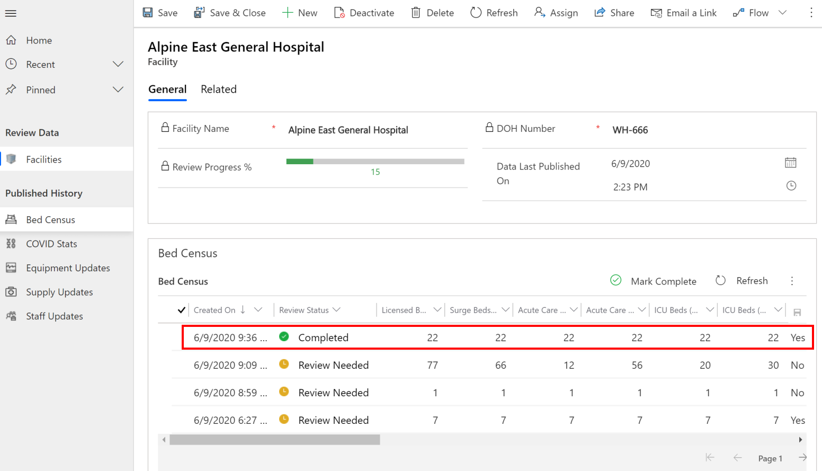The height and width of the screenshot is (471, 822).
Task: Click the Review Progress percentage bar
Action: [x=375, y=162]
